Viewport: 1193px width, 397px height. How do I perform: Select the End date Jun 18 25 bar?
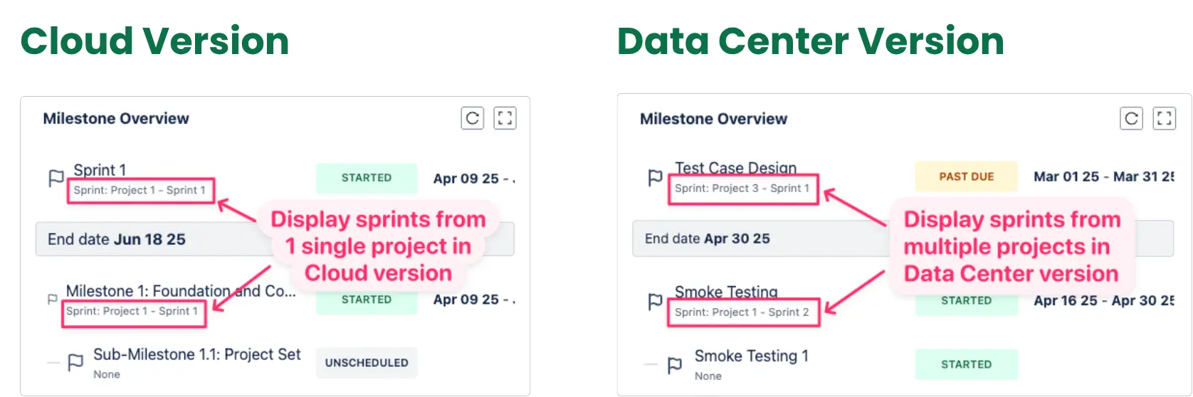142,240
